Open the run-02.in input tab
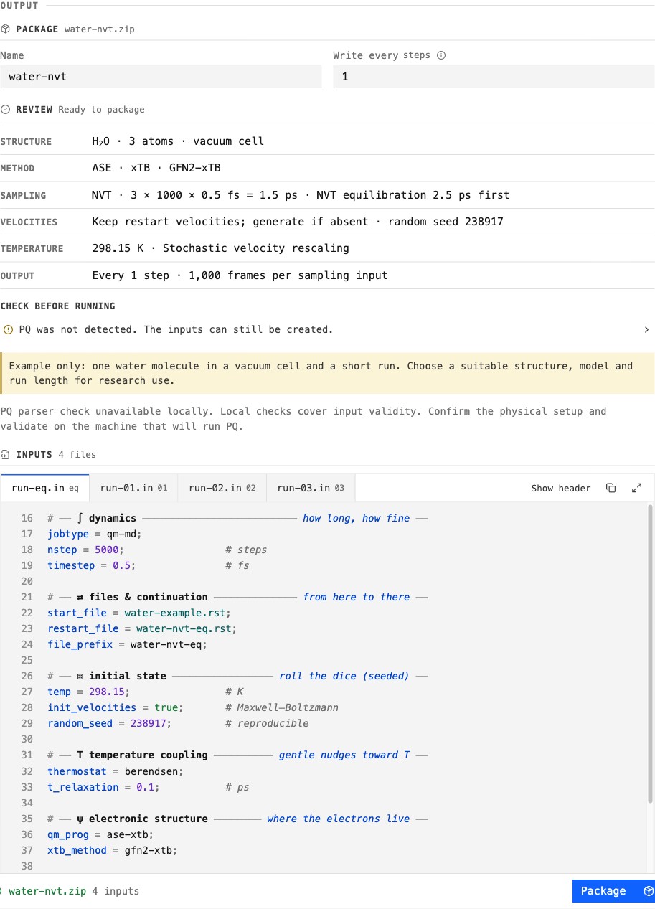This screenshot has height=909, width=655. pos(222,488)
